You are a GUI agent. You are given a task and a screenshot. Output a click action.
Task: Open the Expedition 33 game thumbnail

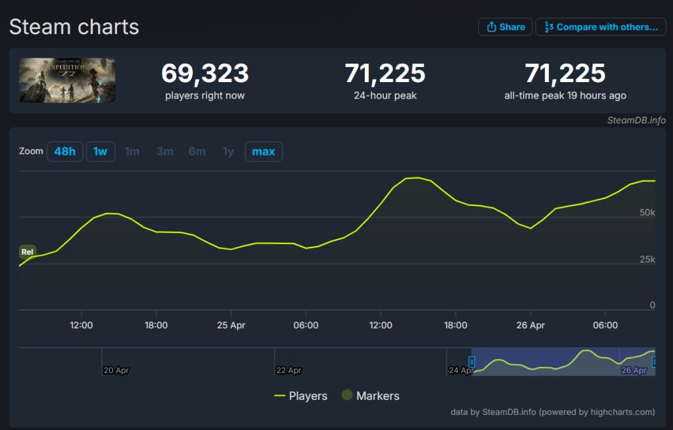tap(67, 80)
